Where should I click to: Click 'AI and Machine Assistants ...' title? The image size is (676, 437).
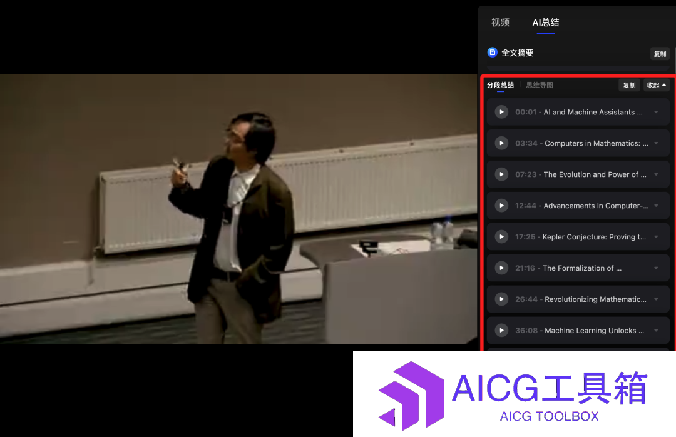tap(593, 112)
